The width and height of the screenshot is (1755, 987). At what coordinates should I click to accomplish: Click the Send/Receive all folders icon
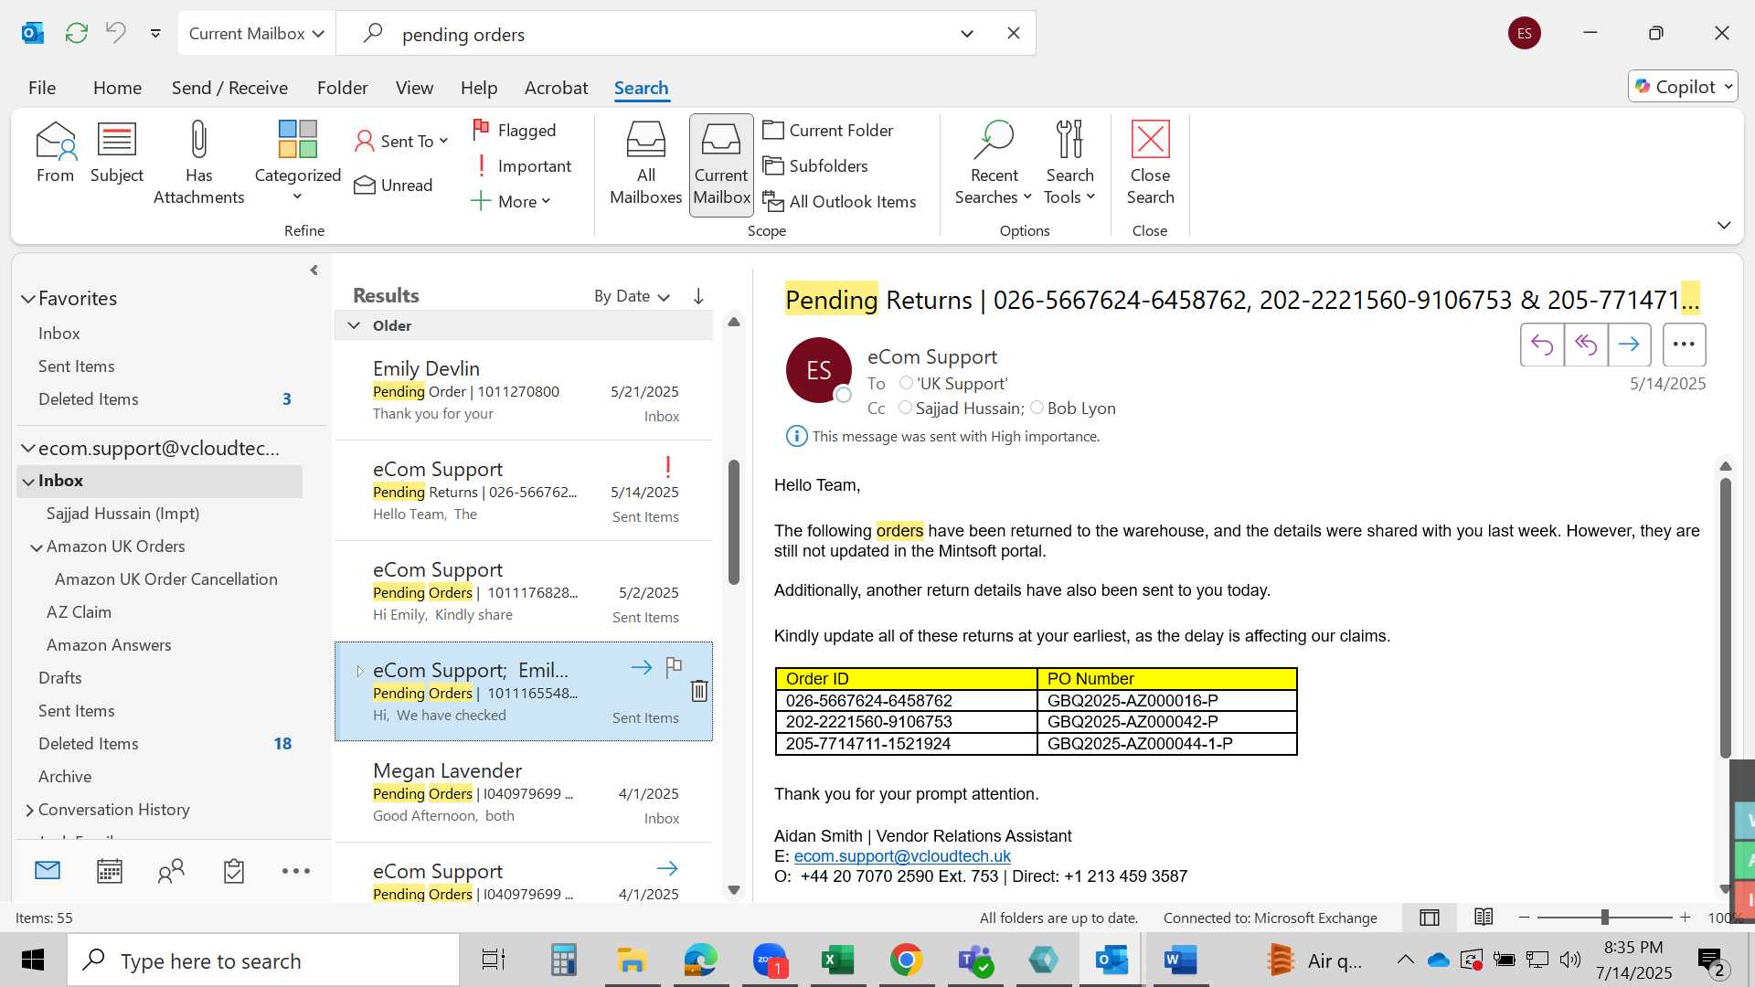click(77, 34)
